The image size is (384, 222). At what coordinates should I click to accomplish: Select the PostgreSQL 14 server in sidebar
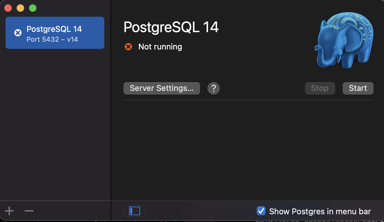pyautogui.click(x=55, y=33)
